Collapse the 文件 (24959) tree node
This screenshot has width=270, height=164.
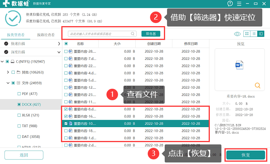(8, 83)
